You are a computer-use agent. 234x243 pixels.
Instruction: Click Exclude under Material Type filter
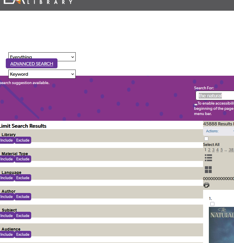(23, 159)
